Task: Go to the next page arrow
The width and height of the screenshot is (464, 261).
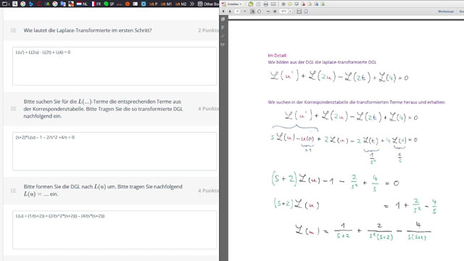Action: 230,12
